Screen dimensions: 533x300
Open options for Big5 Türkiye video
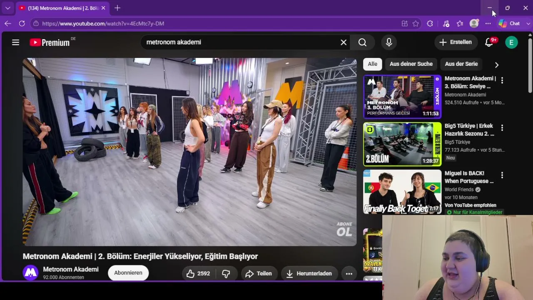pos(502,127)
